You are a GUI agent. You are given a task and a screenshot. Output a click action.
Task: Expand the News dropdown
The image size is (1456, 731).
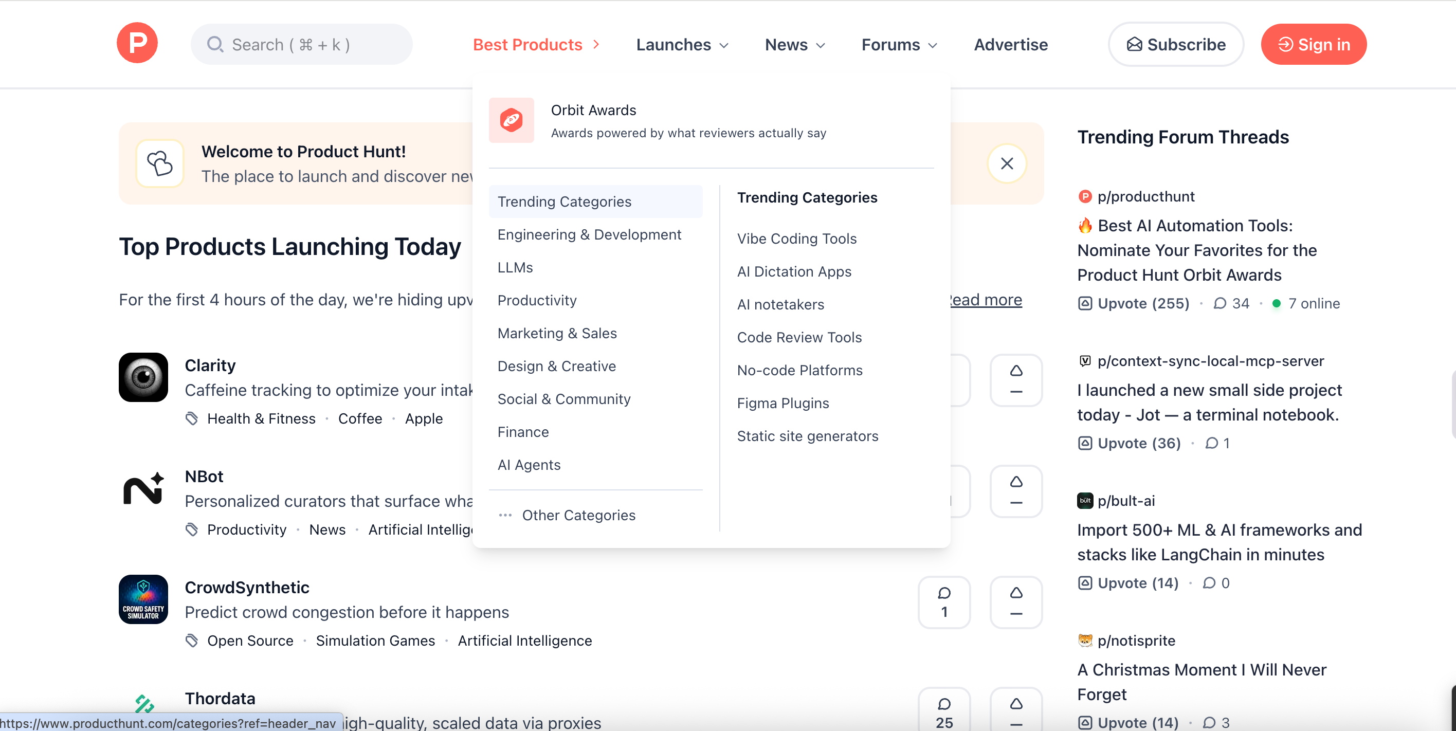point(795,45)
